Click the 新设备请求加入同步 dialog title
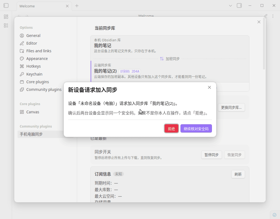Viewport: 280px width, 219px height. coord(92,90)
